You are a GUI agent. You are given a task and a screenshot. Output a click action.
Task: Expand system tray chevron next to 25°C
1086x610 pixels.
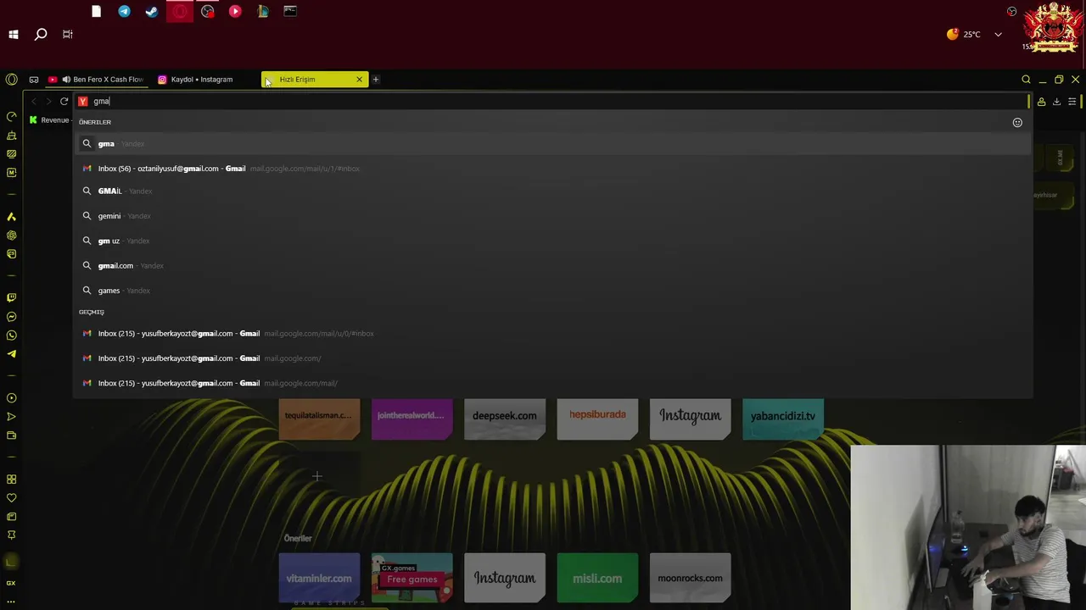(998, 35)
